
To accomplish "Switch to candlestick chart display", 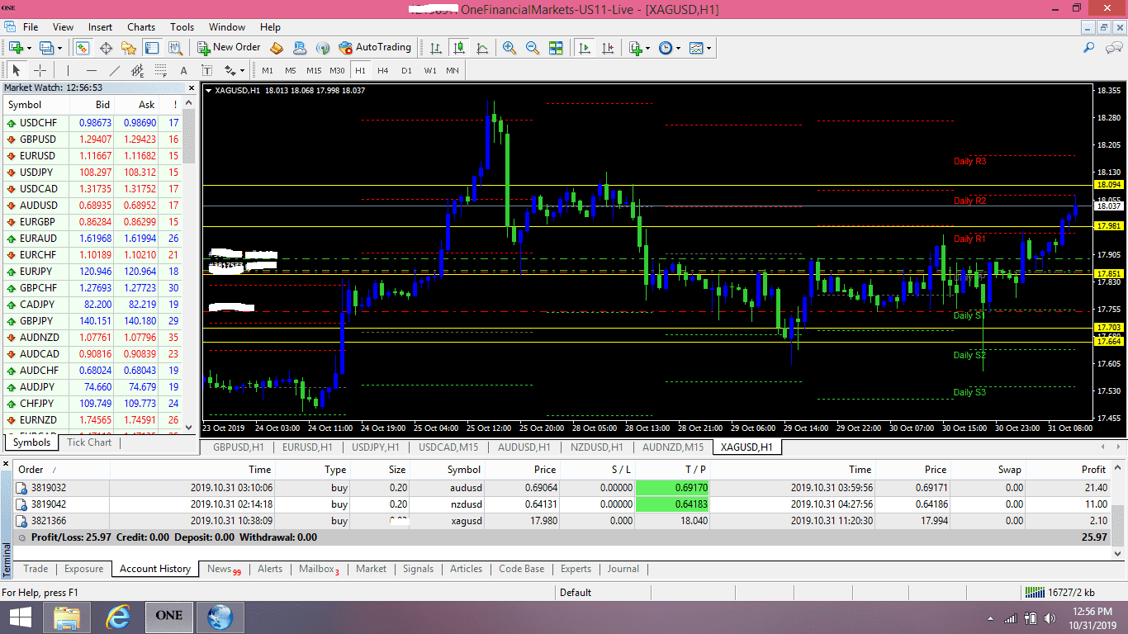I will tap(458, 48).
